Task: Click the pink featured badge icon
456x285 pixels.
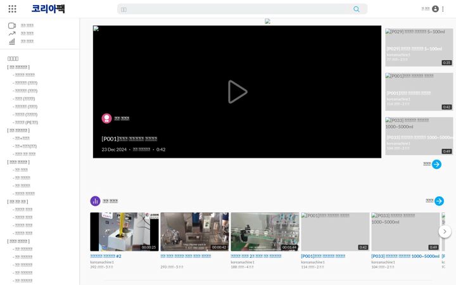Action: tap(106, 118)
